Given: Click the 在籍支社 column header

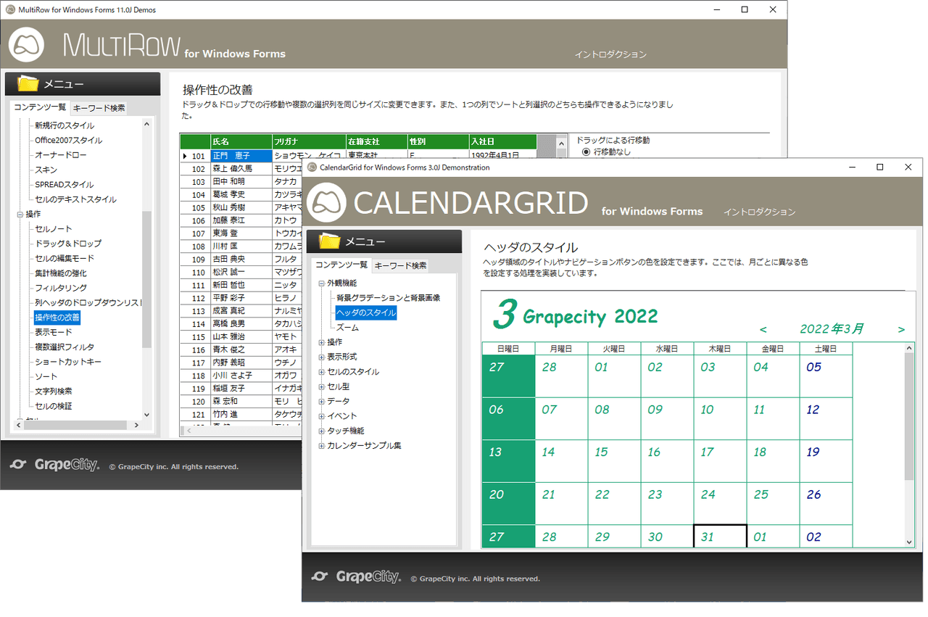Looking at the screenshot, I should (x=376, y=141).
